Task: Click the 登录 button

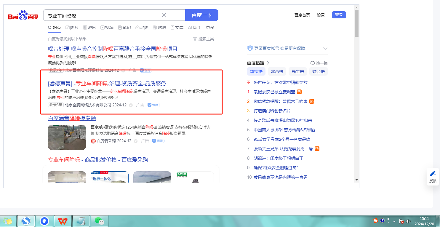Action: coord(339,15)
